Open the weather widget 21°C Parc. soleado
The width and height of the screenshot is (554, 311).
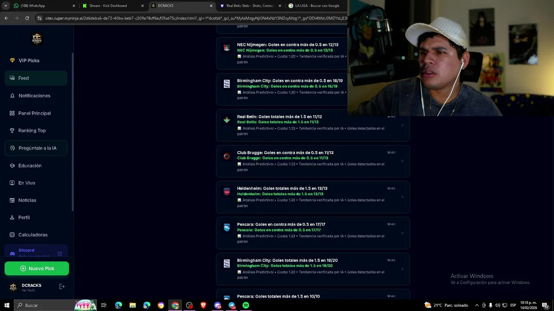click(x=446, y=305)
